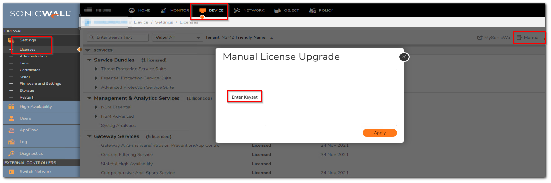Click the POLICY icon

tap(312, 10)
